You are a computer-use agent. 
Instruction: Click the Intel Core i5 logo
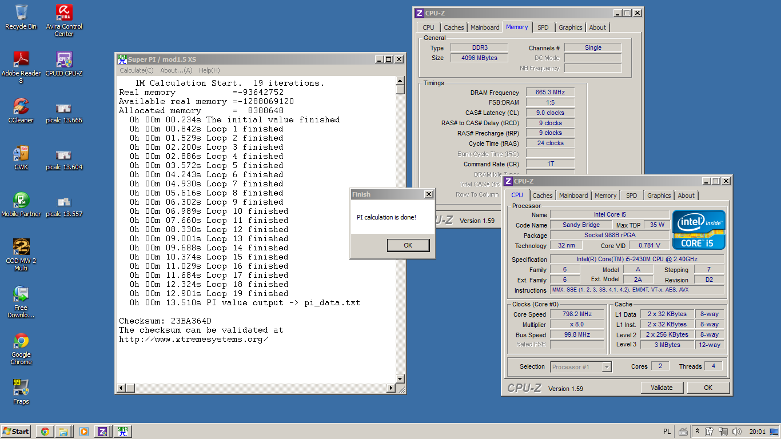click(x=699, y=230)
